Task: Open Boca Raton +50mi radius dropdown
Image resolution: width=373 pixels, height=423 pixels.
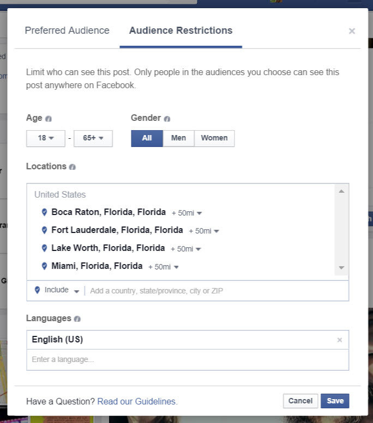Action: [x=186, y=213]
